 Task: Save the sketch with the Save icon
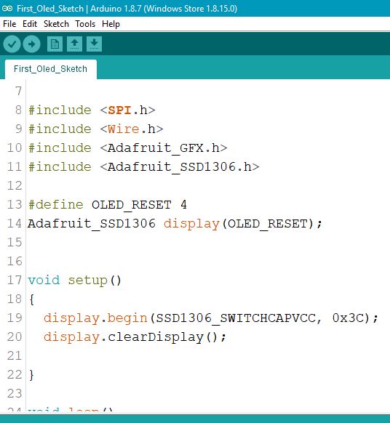tap(95, 44)
